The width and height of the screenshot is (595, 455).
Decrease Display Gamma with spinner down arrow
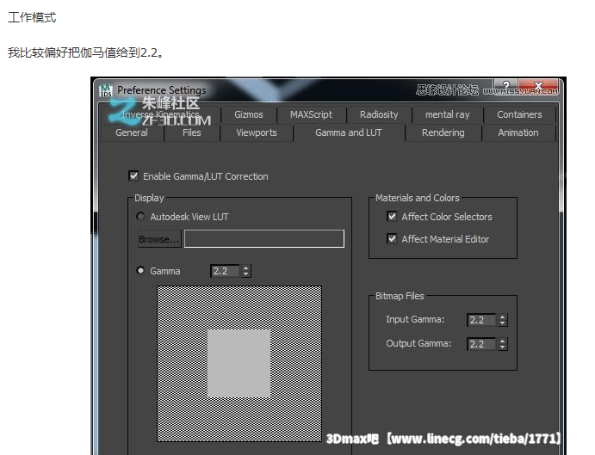246,274
